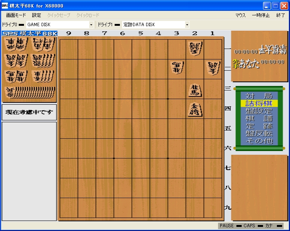The height and width of the screenshot is (231, 290).
Task: Flip the board with 盤反転
Action: (x=259, y=133)
